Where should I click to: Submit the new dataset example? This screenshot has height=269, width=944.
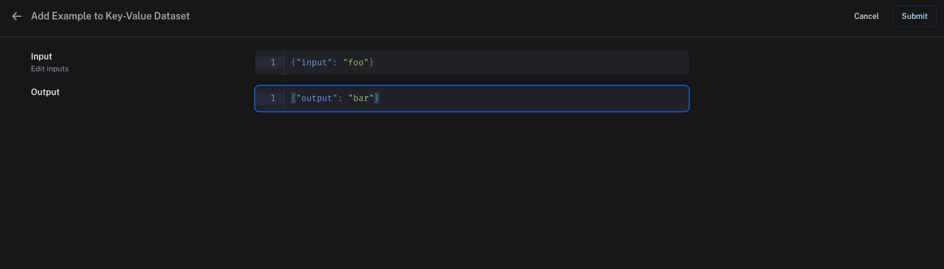click(x=914, y=16)
